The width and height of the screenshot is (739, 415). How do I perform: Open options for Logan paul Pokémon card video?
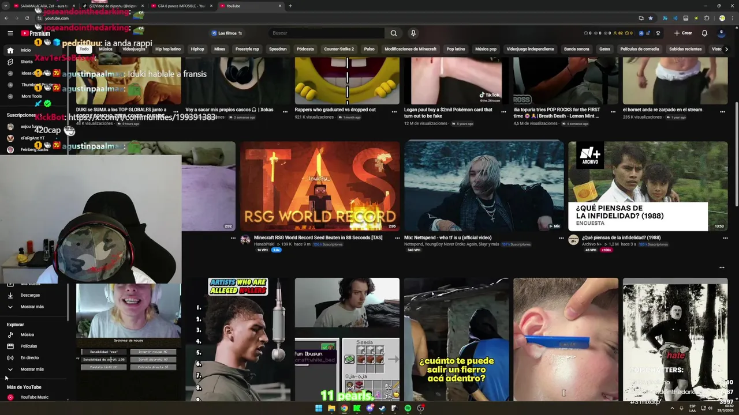pyautogui.click(x=503, y=112)
